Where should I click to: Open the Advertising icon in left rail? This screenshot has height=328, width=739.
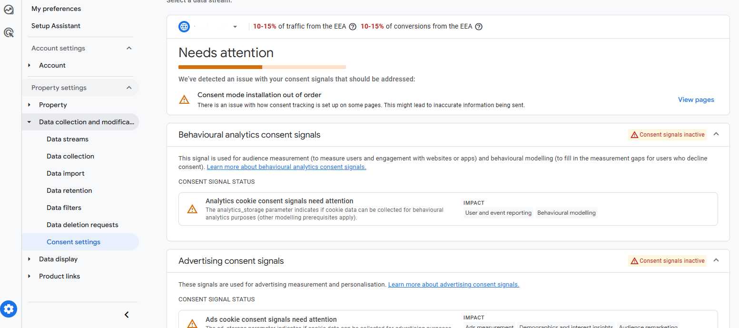click(9, 32)
